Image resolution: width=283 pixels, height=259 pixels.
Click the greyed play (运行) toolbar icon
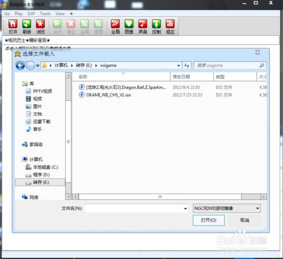pyautogui.click(x=57, y=27)
